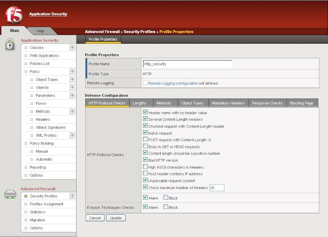
Task: Expand the Parameters plus button
Action: (72, 95)
